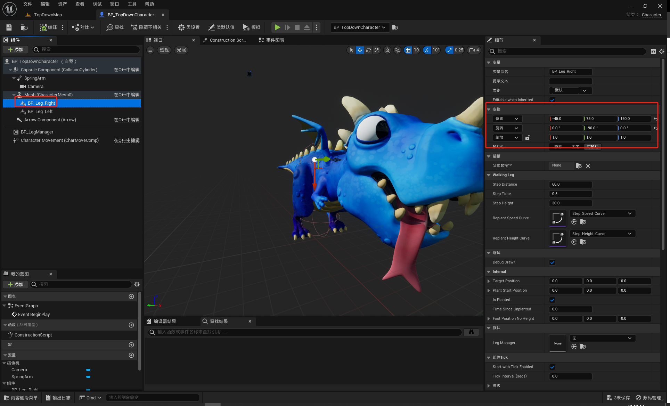Toggle Start with Tick Enabled checkbox
The height and width of the screenshot is (406, 670).
tap(552, 367)
